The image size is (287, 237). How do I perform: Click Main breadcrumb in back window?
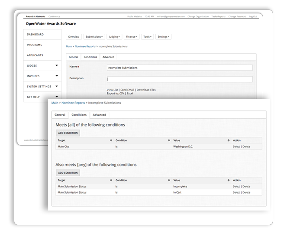pyautogui.click(x=69, y=46)
